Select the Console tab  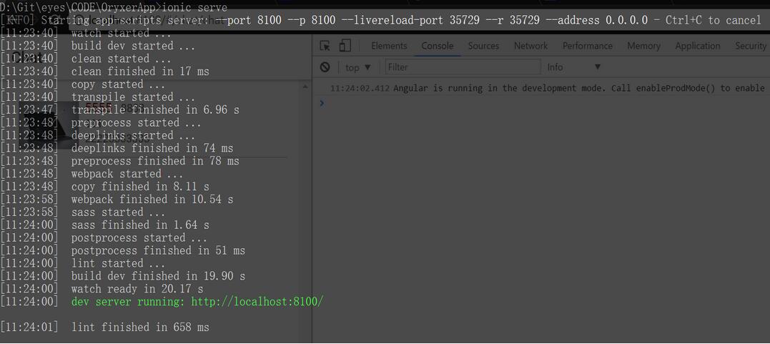[x=437, y=46]
